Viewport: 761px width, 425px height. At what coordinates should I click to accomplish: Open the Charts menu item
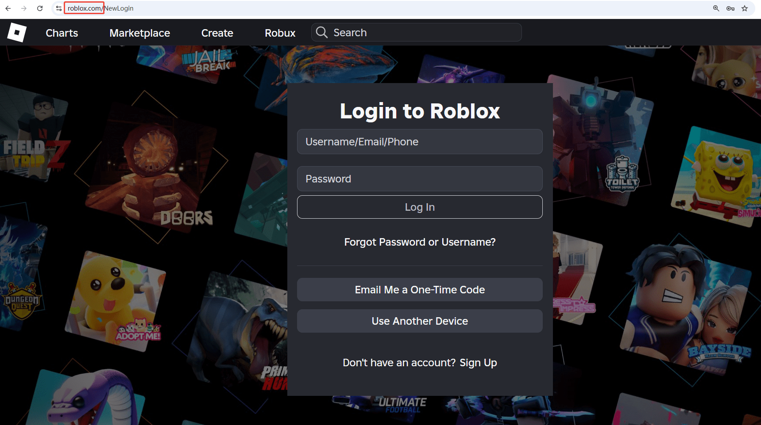click(x=62, y=33)
